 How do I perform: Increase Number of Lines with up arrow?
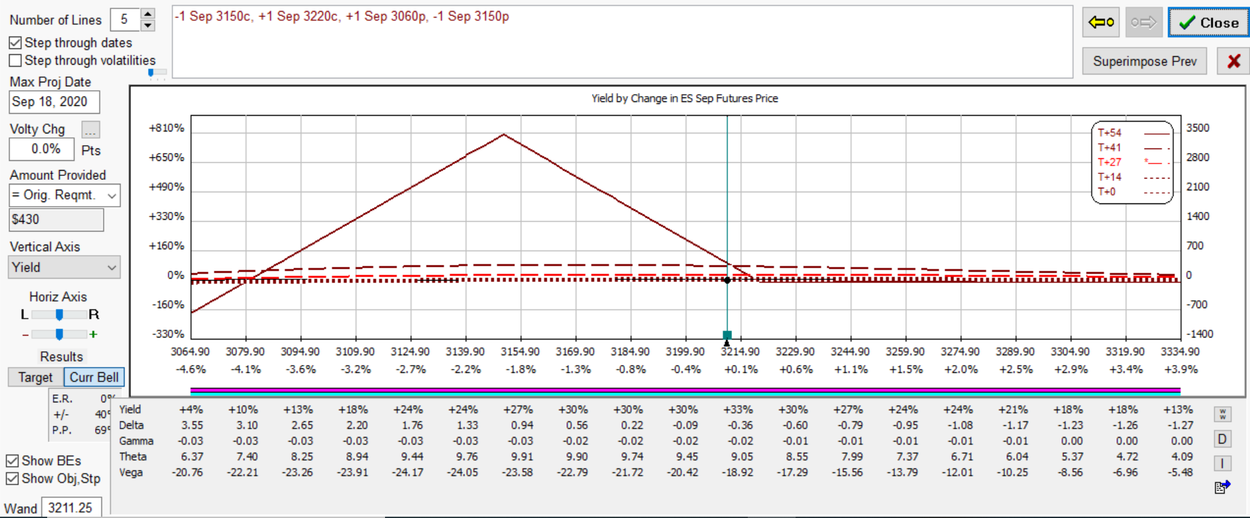click(148, 14)
